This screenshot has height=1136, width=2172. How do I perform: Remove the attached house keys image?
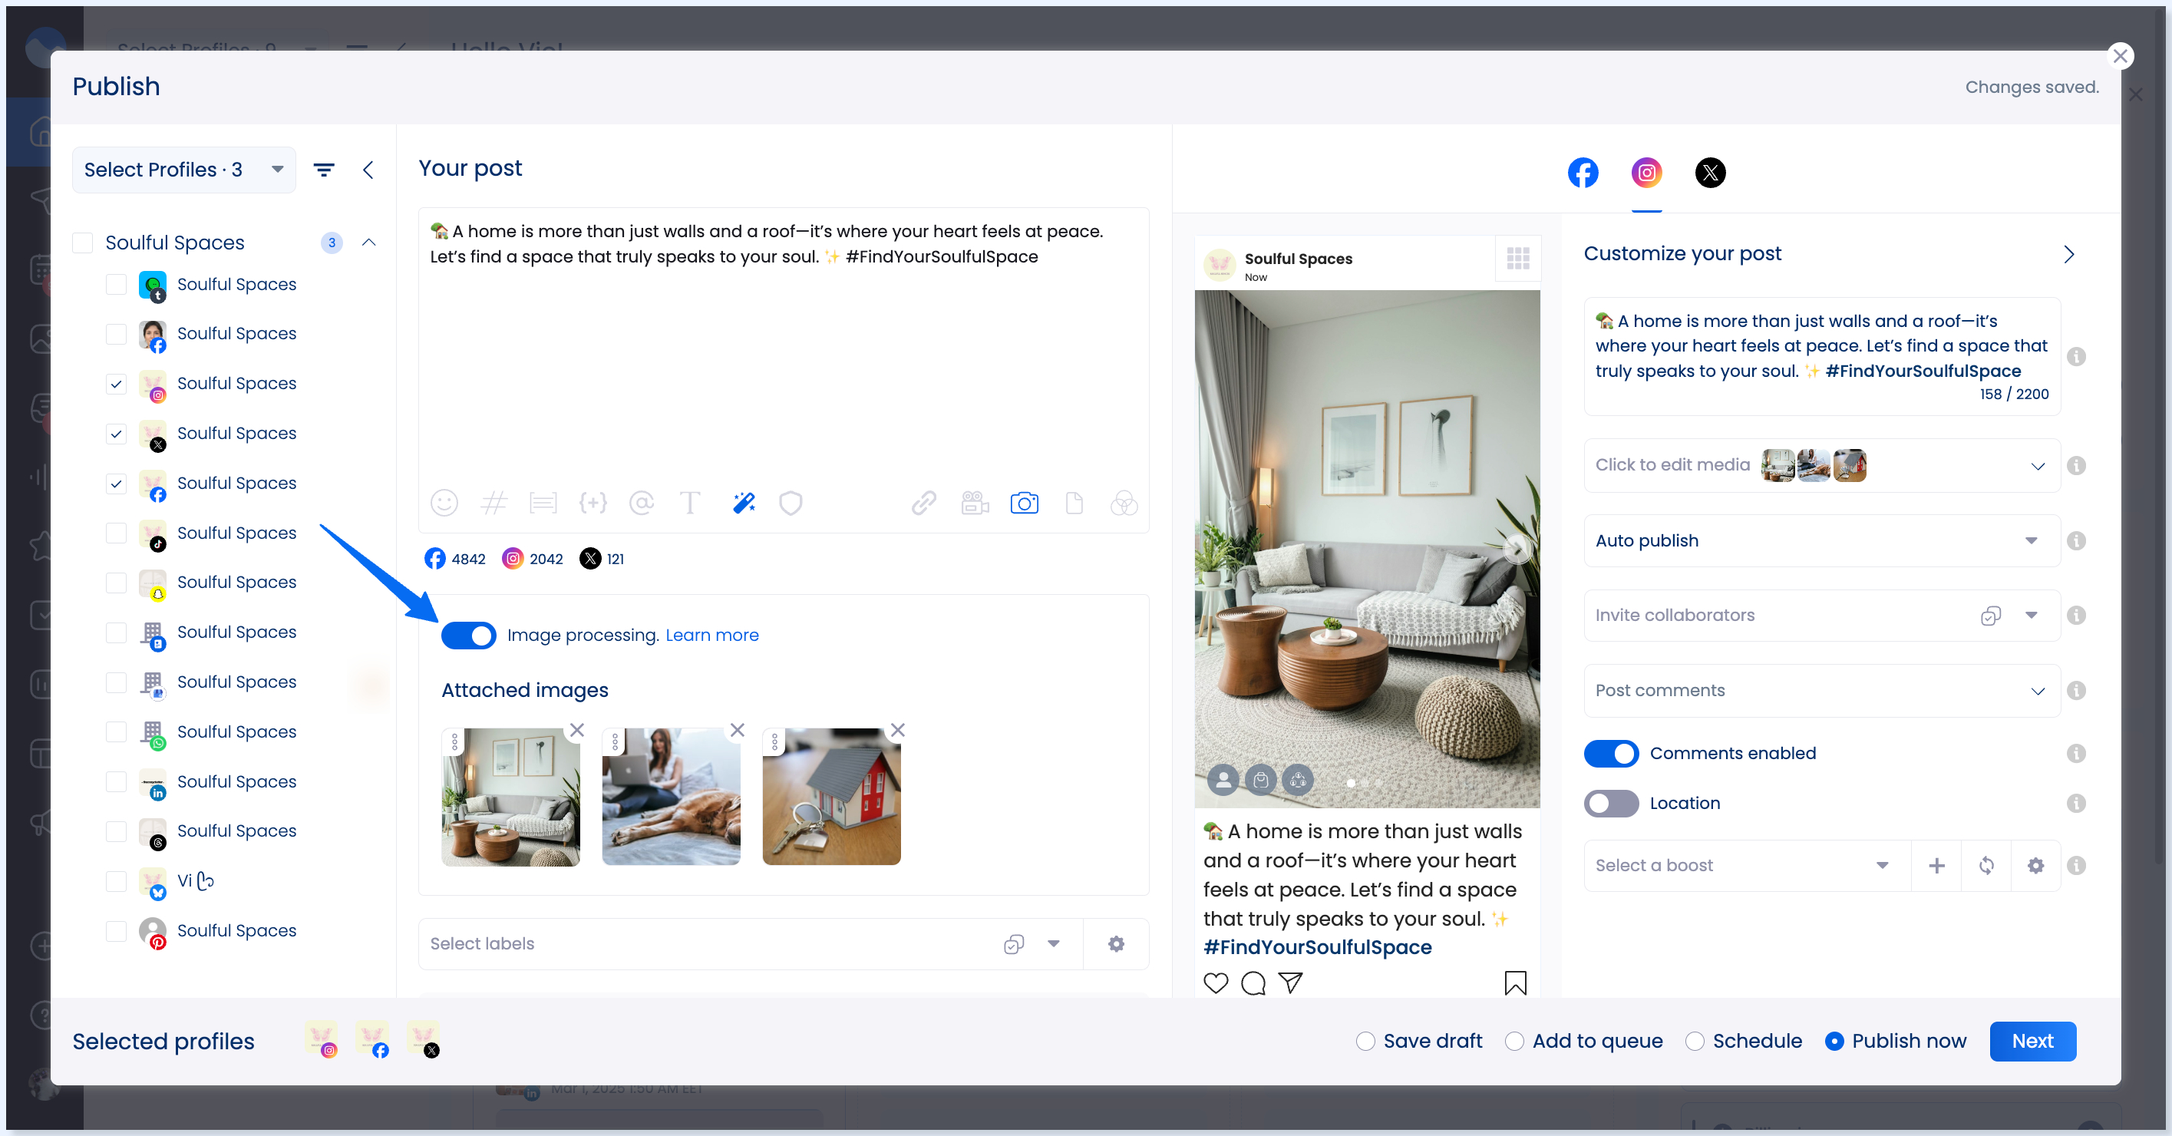[898, 731]
